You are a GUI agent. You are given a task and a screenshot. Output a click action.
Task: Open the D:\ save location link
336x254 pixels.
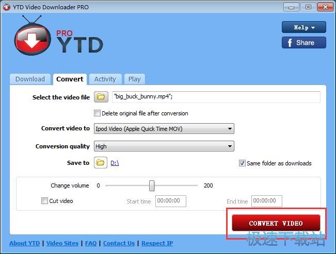click(x=115, y=163)
